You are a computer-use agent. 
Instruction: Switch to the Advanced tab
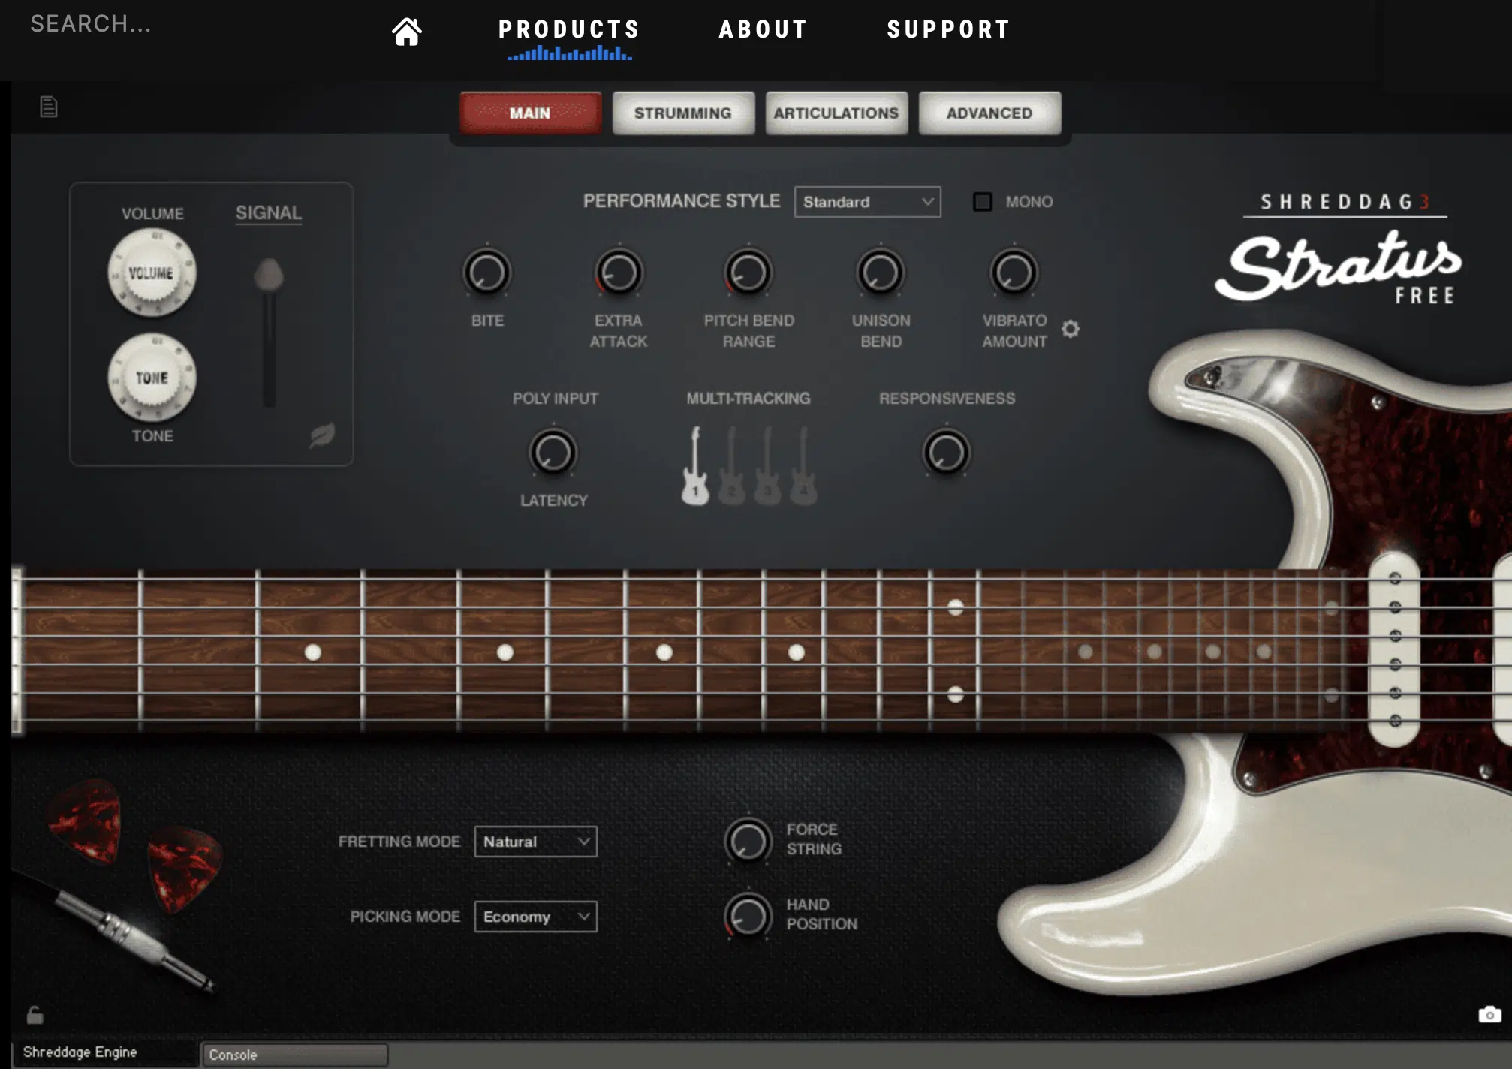click(989, 112)
